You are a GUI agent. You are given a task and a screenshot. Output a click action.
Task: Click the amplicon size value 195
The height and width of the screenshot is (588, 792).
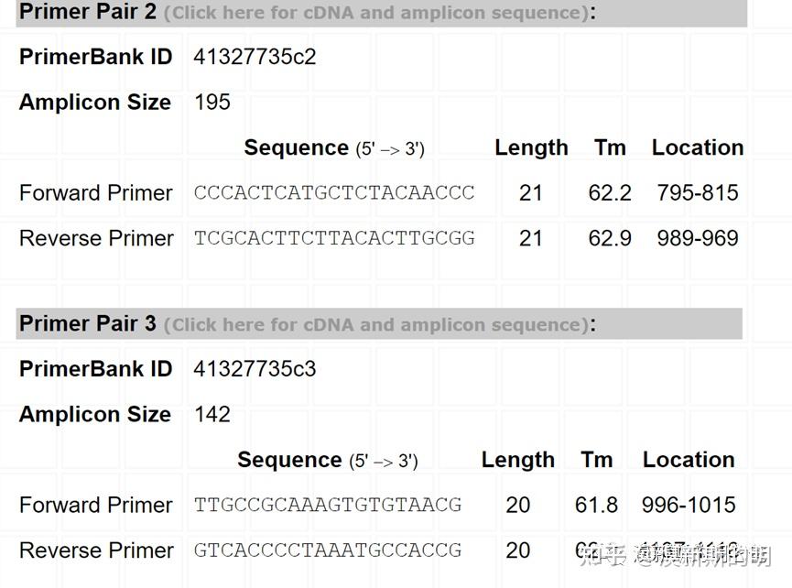coord(212,102)
